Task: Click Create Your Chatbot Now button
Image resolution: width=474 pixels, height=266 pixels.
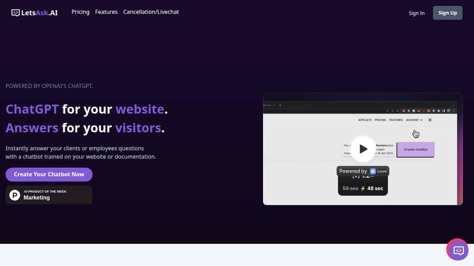Action: [x=49, y=174]
